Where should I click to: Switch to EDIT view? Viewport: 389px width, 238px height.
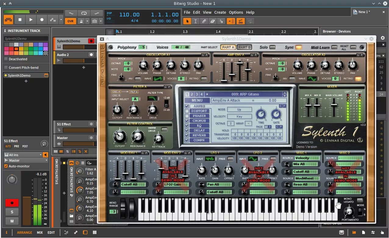51,233
